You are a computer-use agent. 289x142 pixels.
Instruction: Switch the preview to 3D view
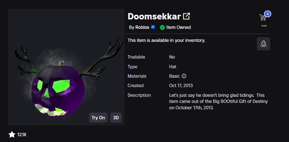[116, 118]
